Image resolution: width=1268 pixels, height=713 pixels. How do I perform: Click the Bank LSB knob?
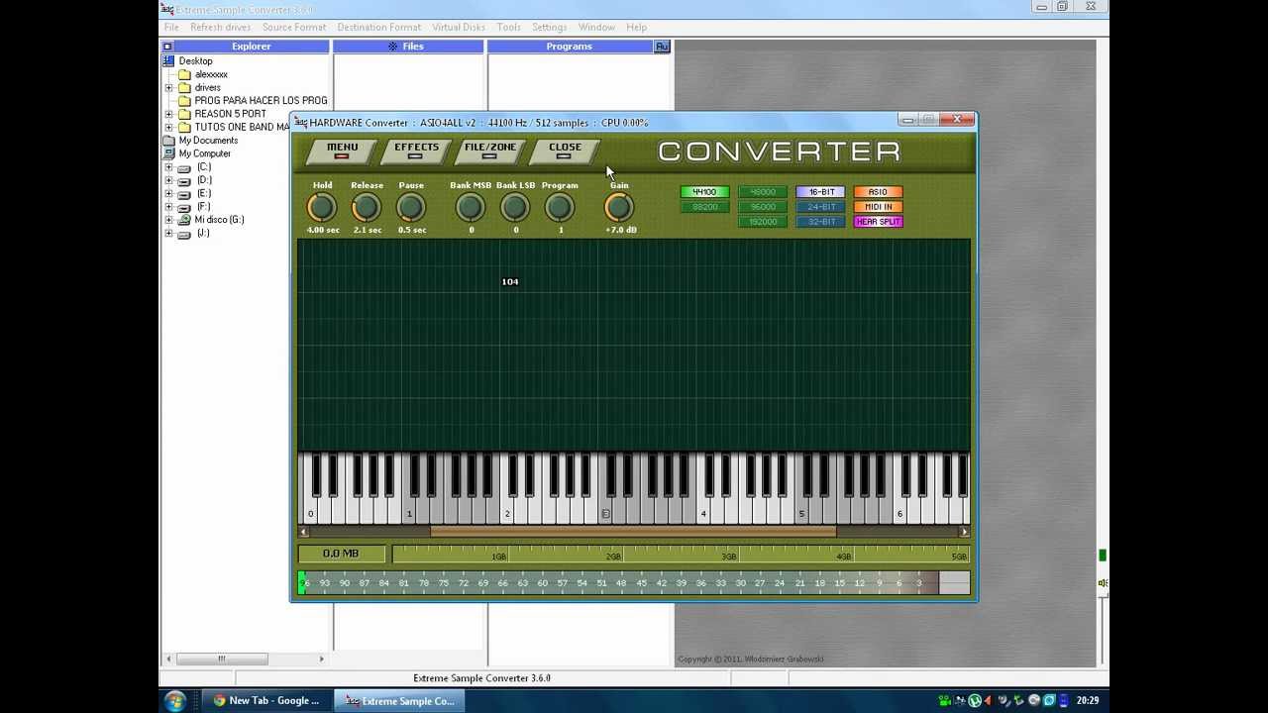pos(515,208)
